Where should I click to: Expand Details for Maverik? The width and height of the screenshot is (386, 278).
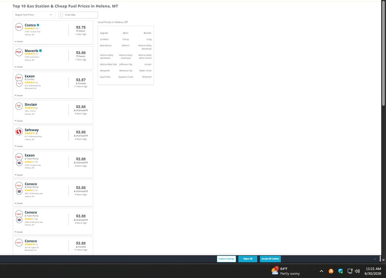[19, 67]
